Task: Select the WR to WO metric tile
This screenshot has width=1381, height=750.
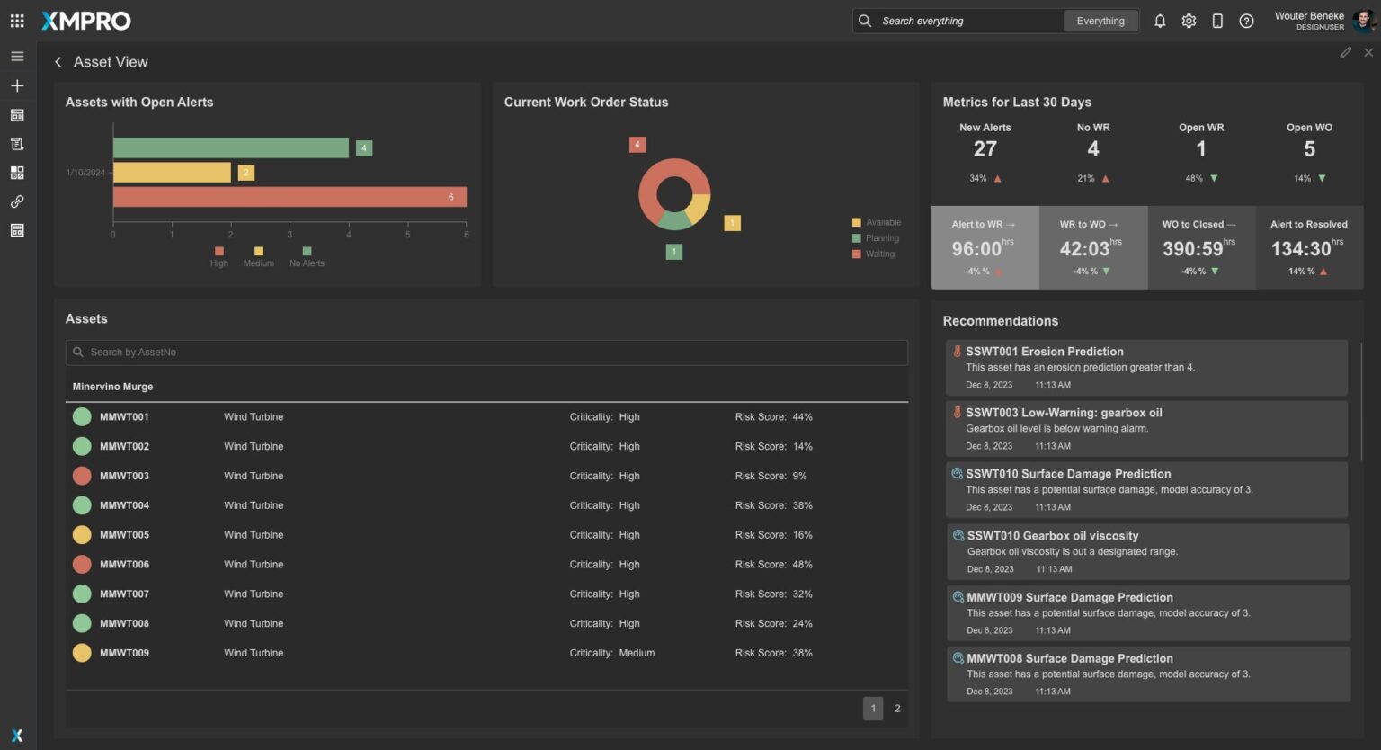Action: [x=1092, y=247]
